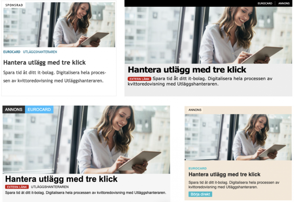Click red EXTERN LÄNK badge in bottom-left ad
The image size is (294, 202).
[x=17, y=187]
